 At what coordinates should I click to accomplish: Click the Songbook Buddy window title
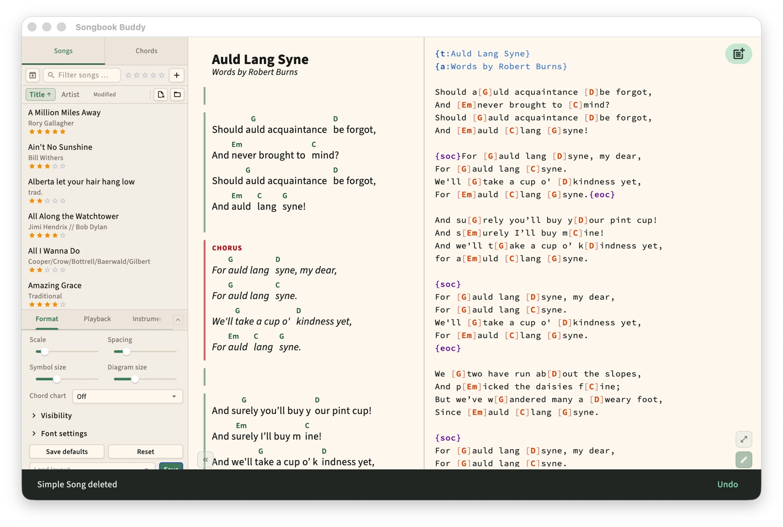111,27
